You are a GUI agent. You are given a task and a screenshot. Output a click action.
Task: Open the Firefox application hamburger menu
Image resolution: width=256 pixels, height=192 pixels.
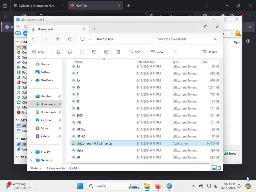[250, 16]
